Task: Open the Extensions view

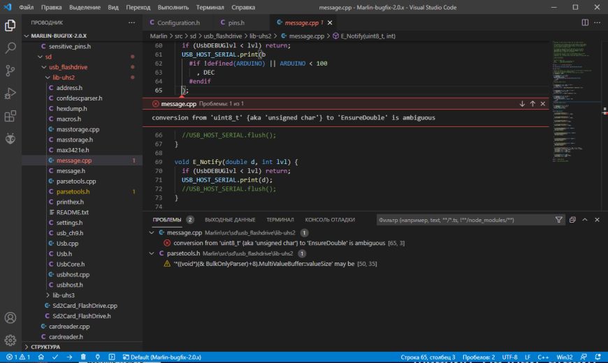Action: [10, 116]
